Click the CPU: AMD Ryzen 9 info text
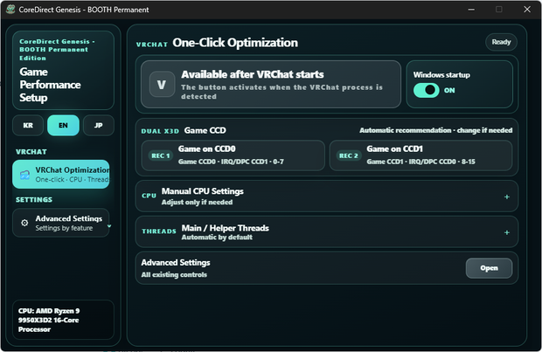Viewport: 542px width, 352px height. click(49, 320)
